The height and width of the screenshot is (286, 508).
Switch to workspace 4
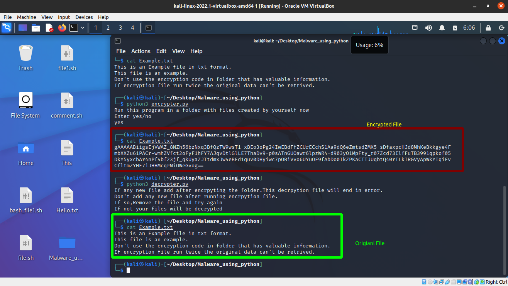[x=133, y=28]
